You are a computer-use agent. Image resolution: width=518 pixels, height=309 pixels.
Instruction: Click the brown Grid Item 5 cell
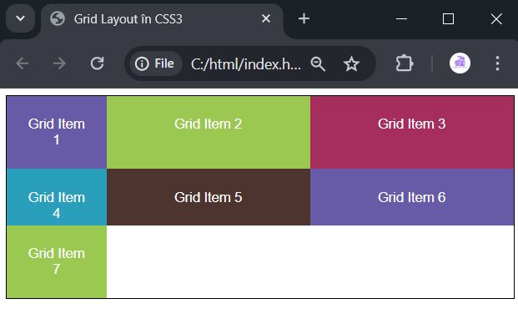point(209,197)
